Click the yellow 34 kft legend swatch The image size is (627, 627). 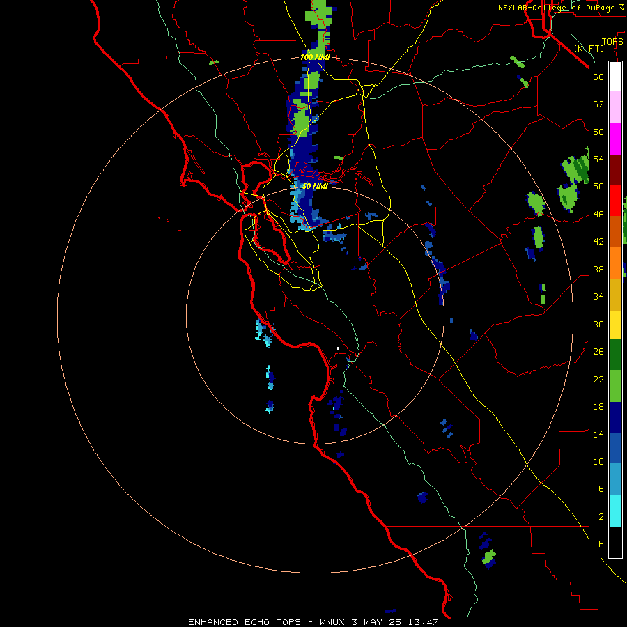(615, 325)
